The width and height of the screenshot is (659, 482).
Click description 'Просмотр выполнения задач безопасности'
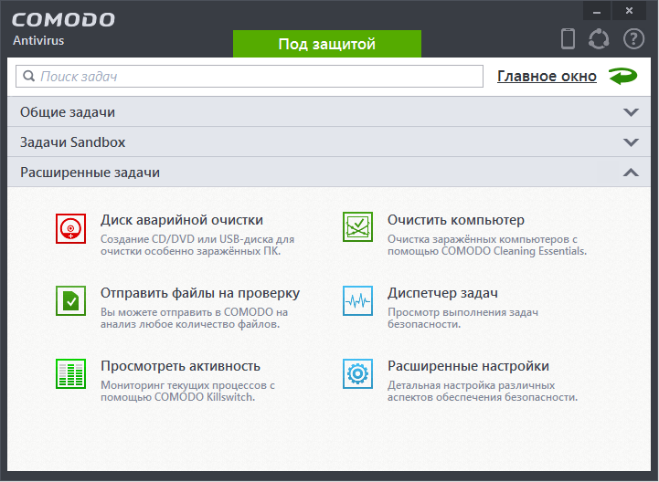(x=462, y=318)
